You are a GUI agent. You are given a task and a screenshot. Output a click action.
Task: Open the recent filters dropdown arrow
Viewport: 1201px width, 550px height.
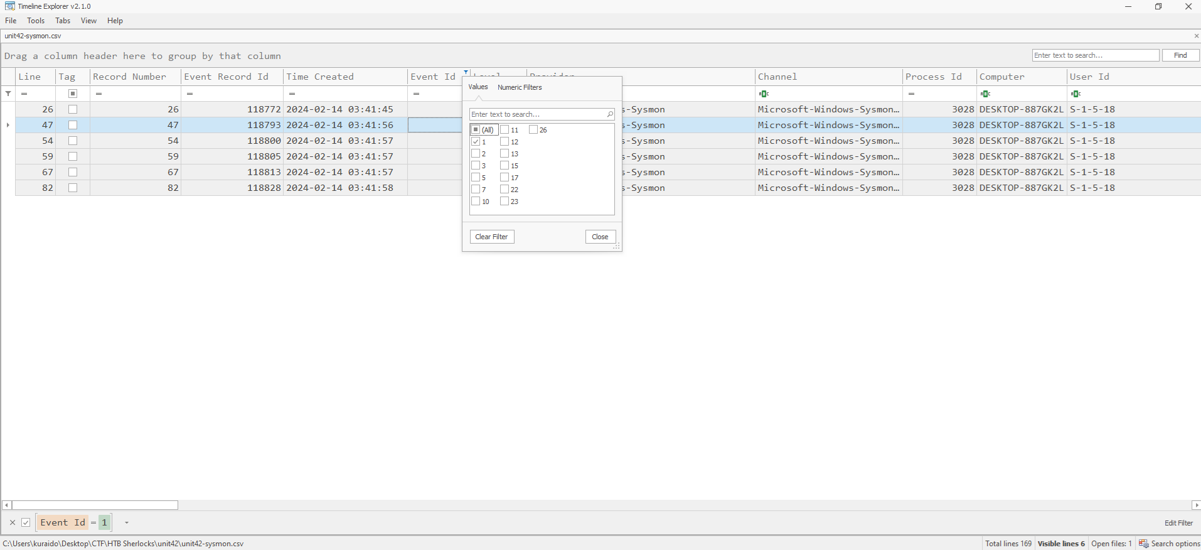[x=127, y=522]
